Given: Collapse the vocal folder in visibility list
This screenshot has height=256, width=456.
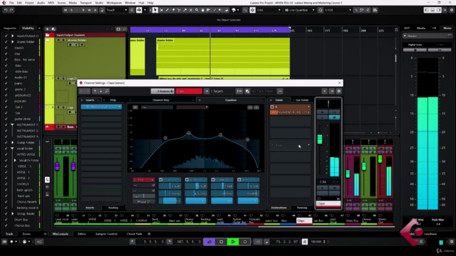Looking at the screenshot, I should pos(13,149).
